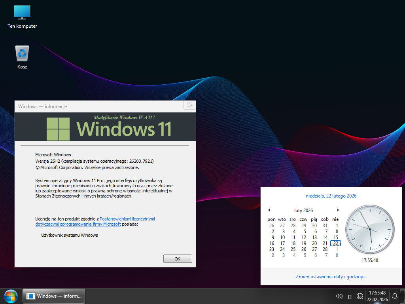Click the taskbar clock showing 17:55:48
Image resolution: width=405 pixels, height=304 pixels.
pyautogui.click(x=377, y=296)
